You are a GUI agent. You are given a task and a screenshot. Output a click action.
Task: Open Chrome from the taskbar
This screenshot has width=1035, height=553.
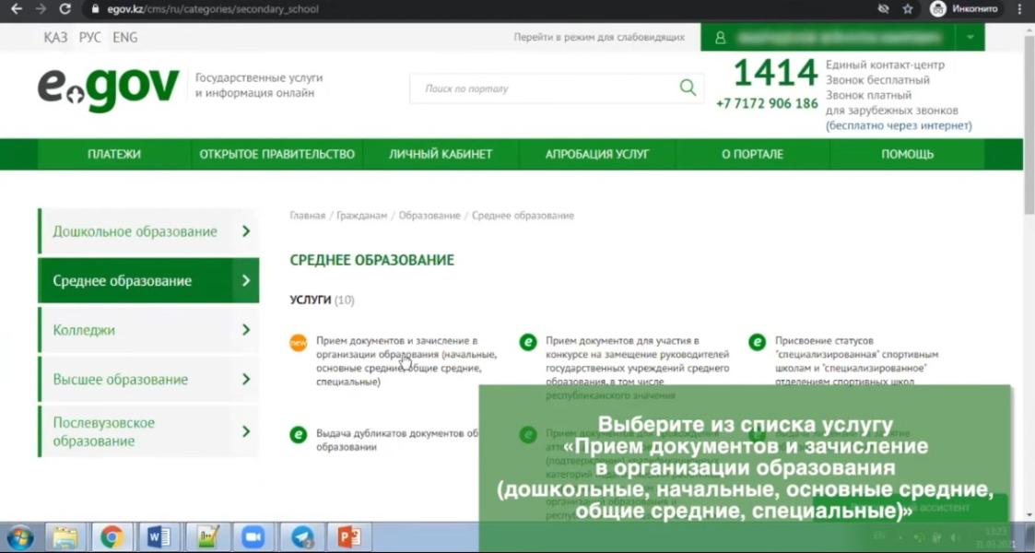(112, 537)
